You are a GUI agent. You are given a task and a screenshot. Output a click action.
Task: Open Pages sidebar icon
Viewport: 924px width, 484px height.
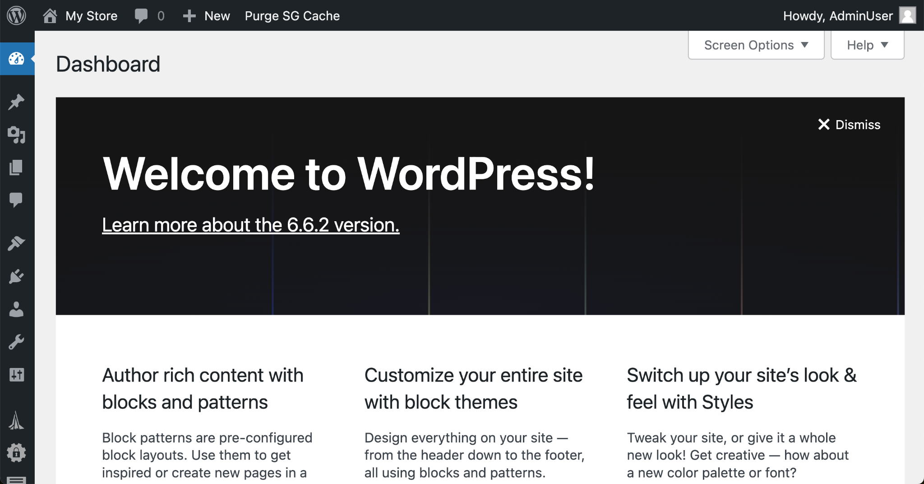click(x=16, y=168)
